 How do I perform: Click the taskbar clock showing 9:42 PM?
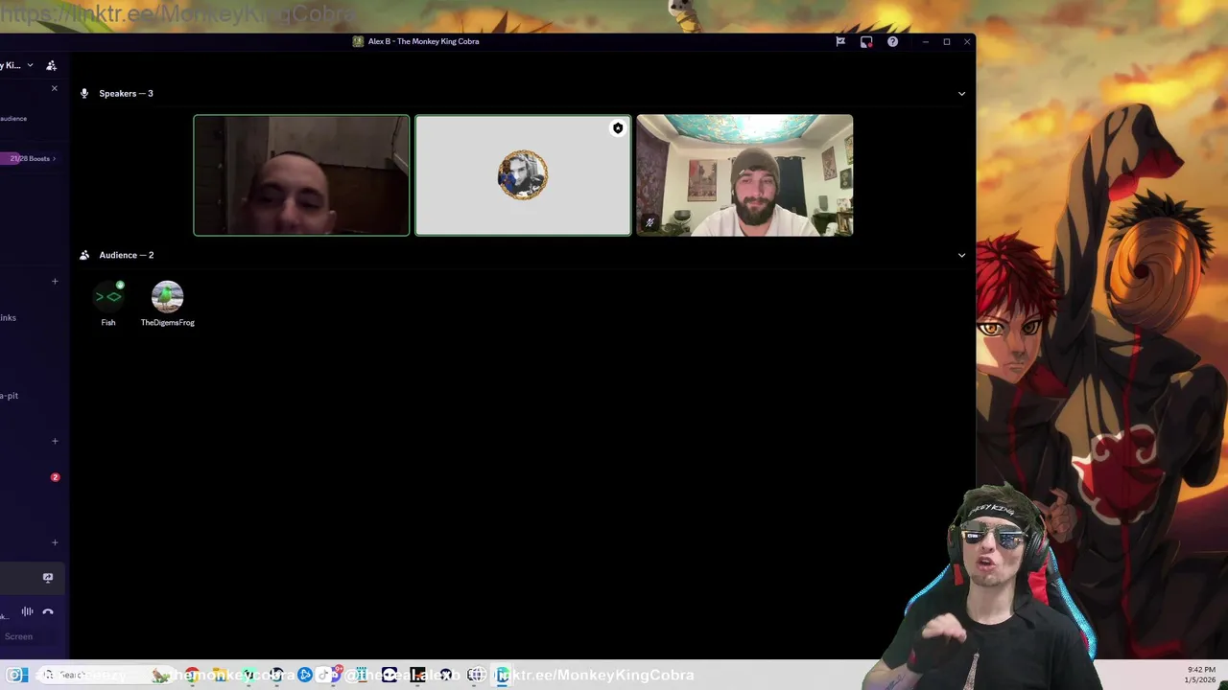(x=1201, y=675)
